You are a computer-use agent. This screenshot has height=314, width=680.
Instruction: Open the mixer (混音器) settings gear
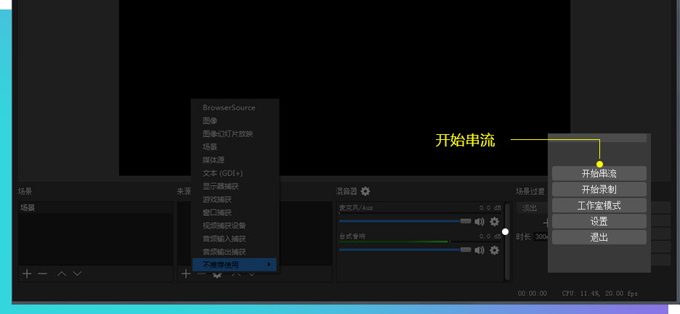point(365,191)
